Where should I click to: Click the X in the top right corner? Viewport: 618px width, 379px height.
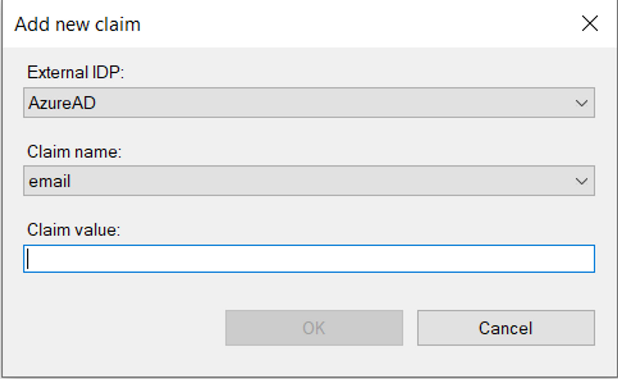pos(590,24)
